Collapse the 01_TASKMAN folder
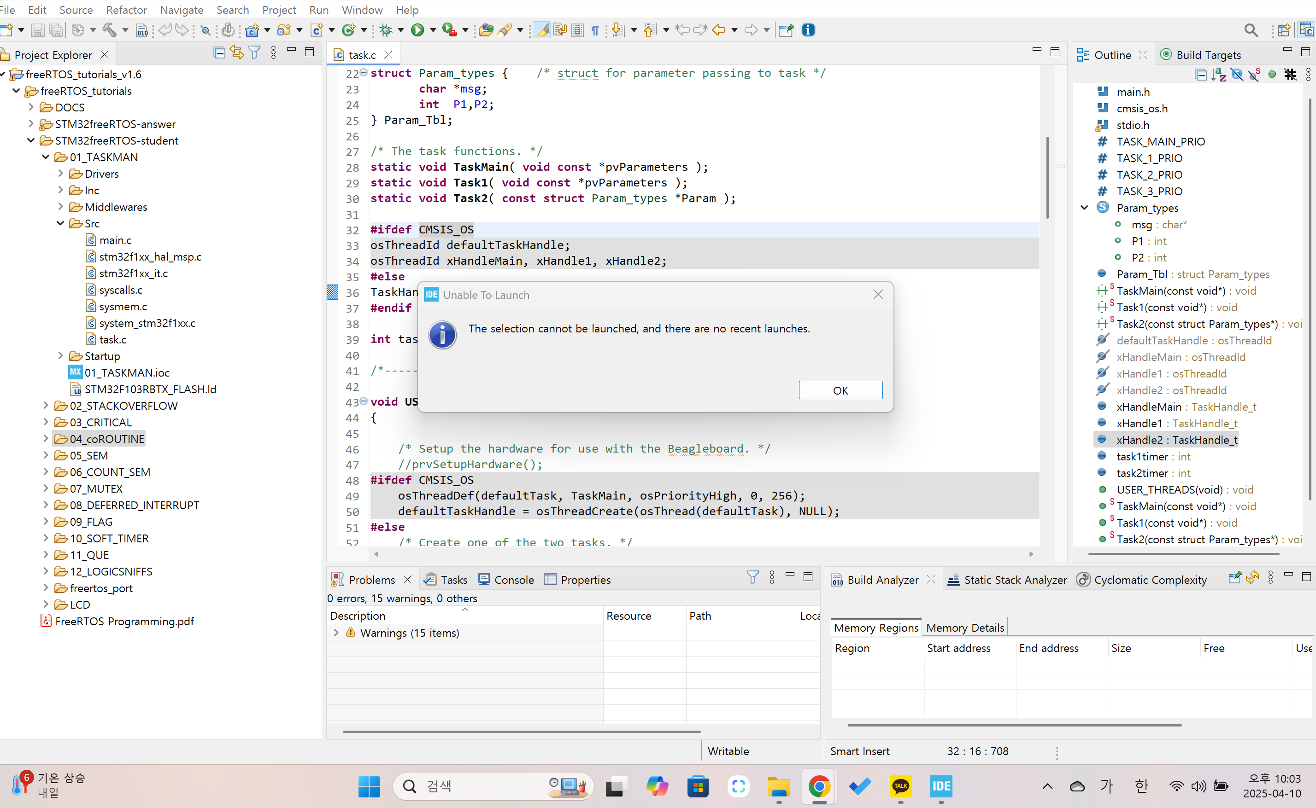Viewport: 1316px width, 808px height. pyautogui.click(x=46, y=157)
